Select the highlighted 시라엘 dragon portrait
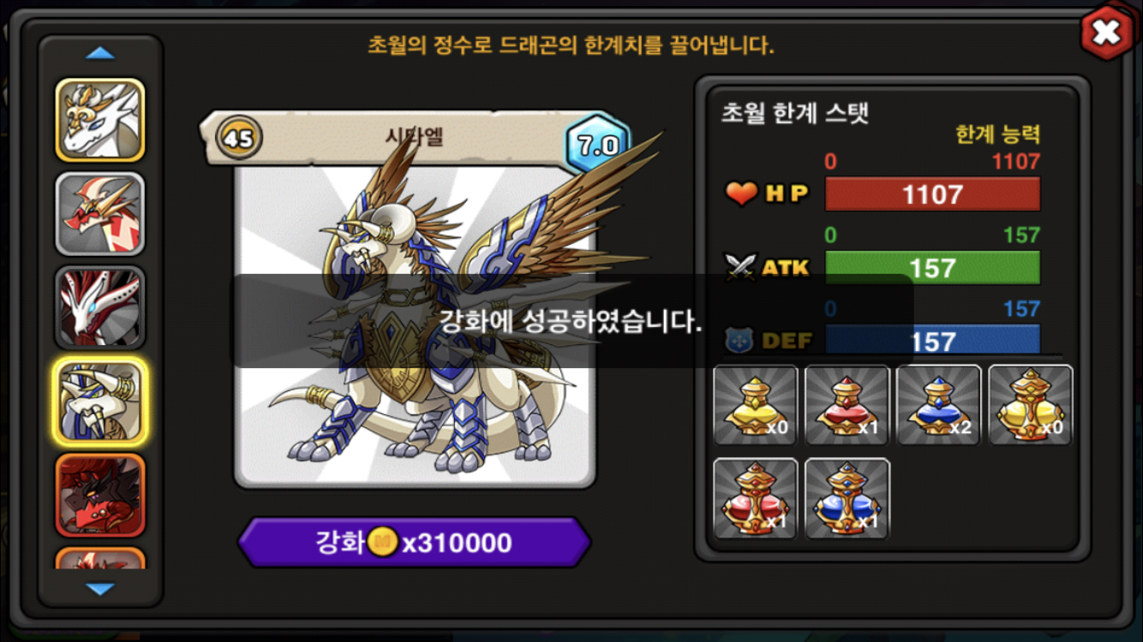Viewport: 1143px width, 642px height. 100,401
